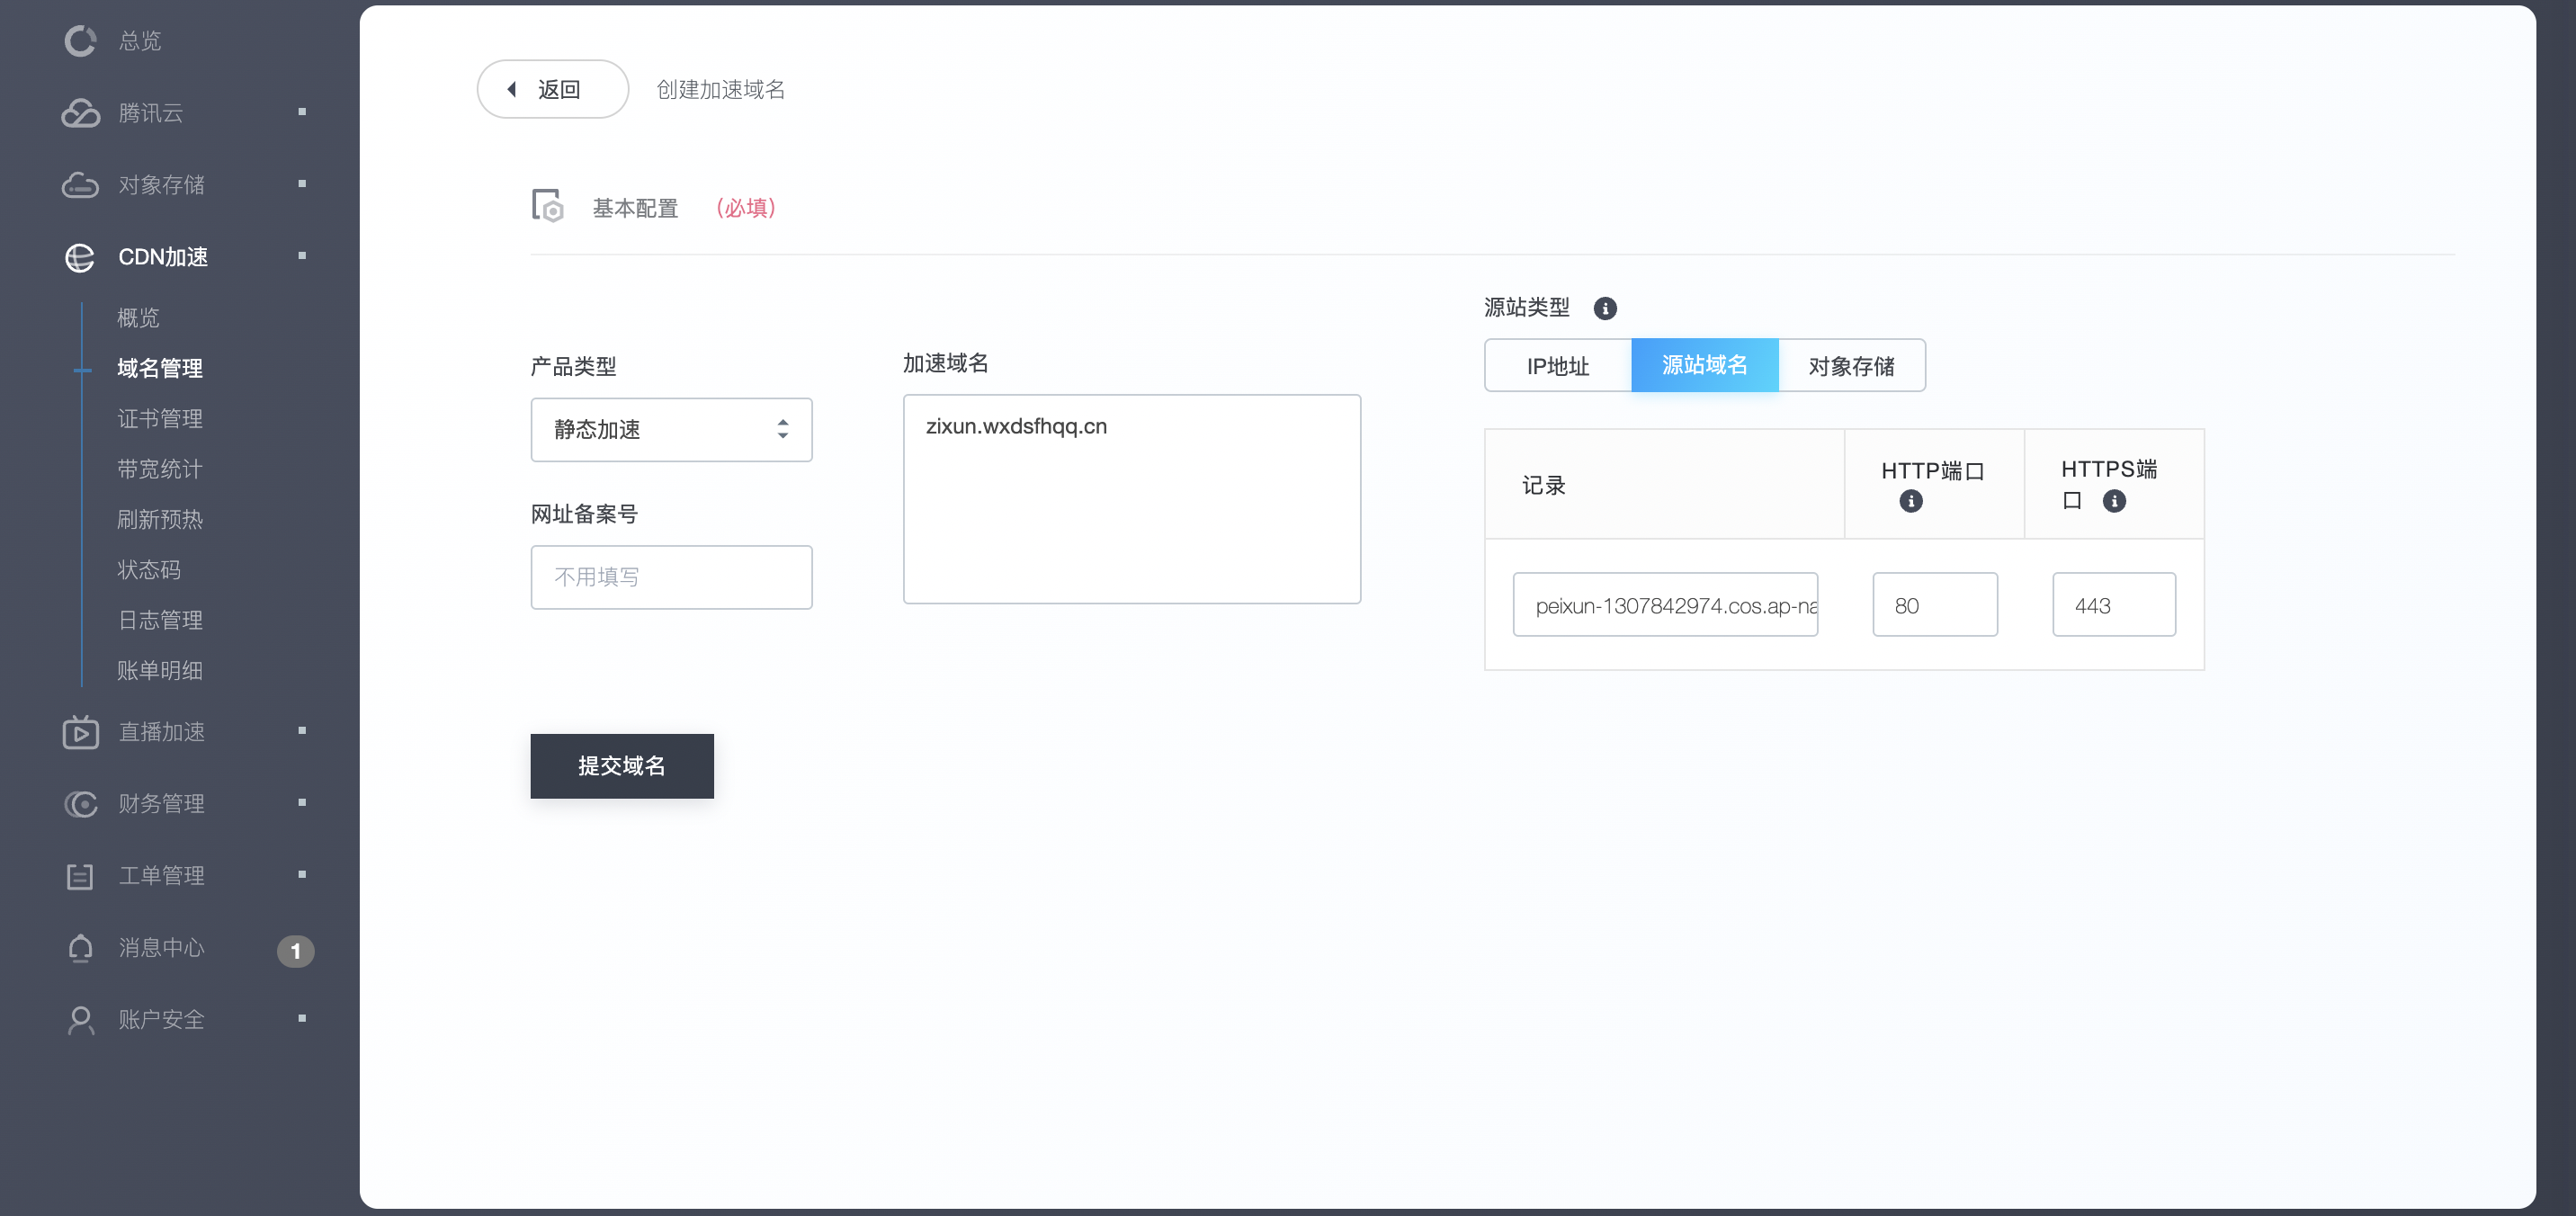The width and height of the screenshot is (2576, 1216).
Task: Click the info icon beside 源站类型
Action: [1604, 308]
